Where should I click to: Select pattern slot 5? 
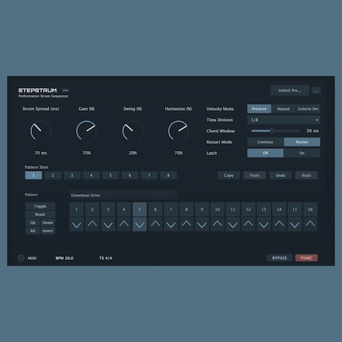[111, 175]
